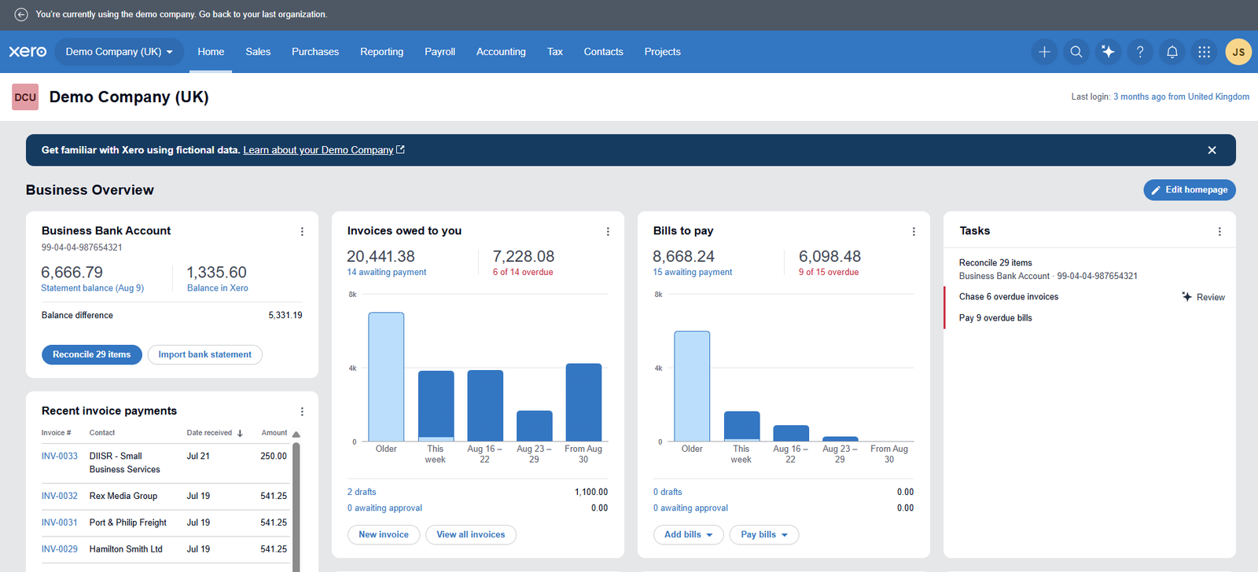Screen dimensions: 1258x572
Task: Open the 2 drafts invoices link
Action: tap(362, 493)
